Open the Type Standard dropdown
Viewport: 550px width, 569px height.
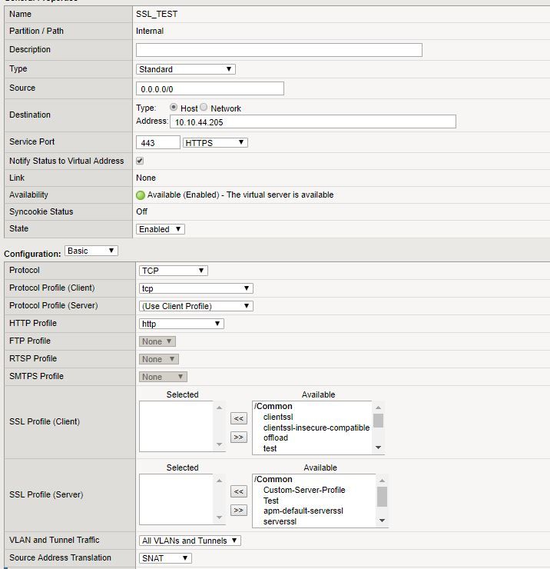coord(186,69)
